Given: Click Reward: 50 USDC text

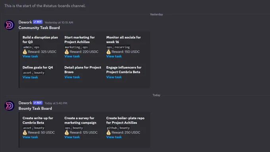Looking at the screenshot, I should click(41, 133).
